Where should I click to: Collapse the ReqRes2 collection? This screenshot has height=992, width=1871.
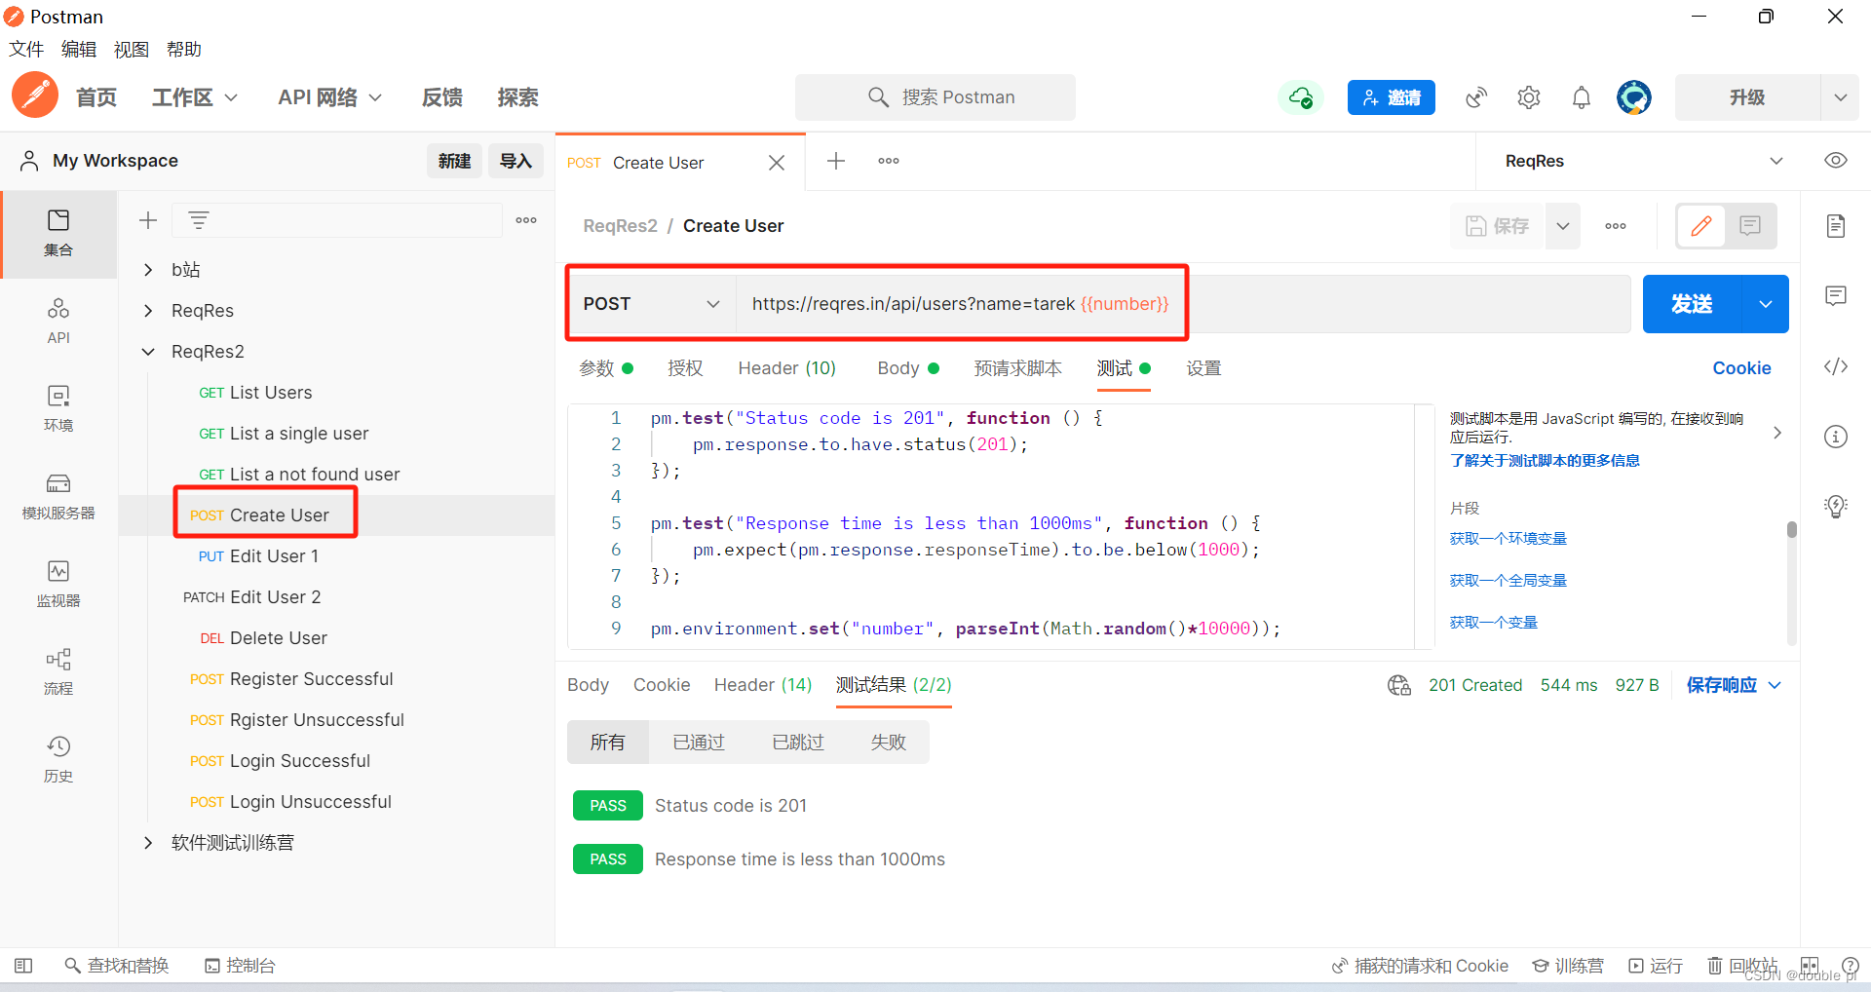click(x=148, y=352)
